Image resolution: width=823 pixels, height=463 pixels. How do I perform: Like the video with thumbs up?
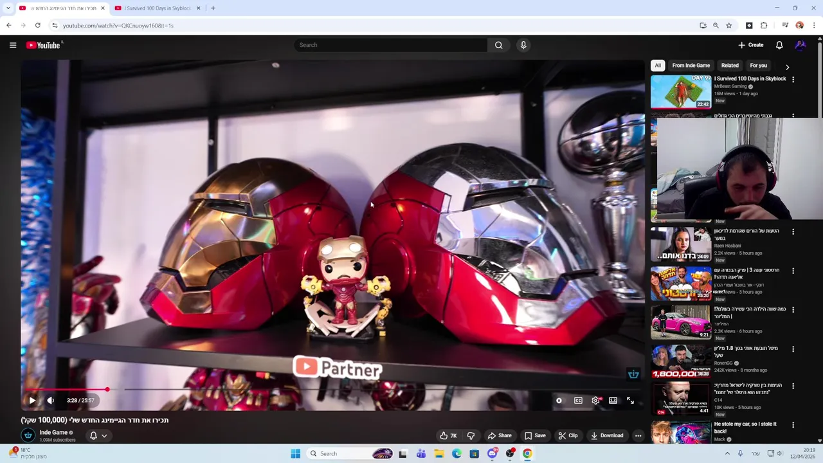click(448, 435)
